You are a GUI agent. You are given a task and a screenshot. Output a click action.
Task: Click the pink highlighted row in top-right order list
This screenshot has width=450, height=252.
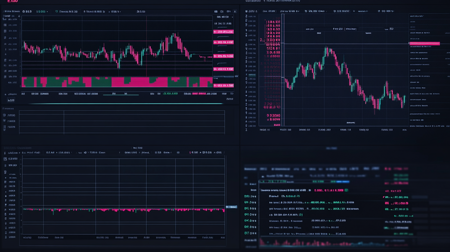click(x=424, y=44)
